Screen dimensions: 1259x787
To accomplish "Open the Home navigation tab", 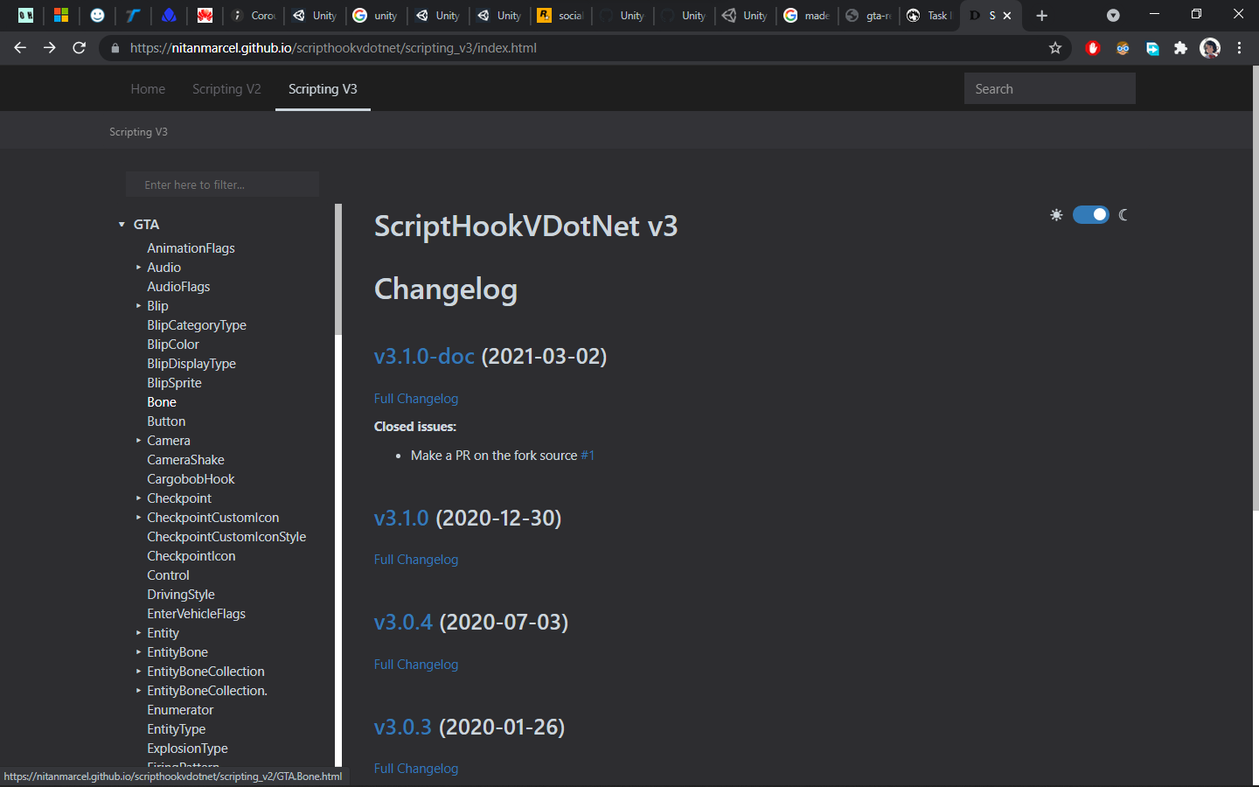I will pos(148,89).
